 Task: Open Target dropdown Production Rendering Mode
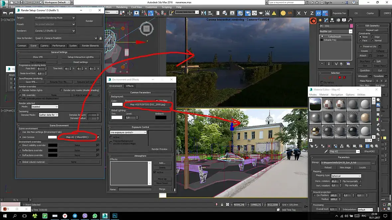tap(55, 18)
